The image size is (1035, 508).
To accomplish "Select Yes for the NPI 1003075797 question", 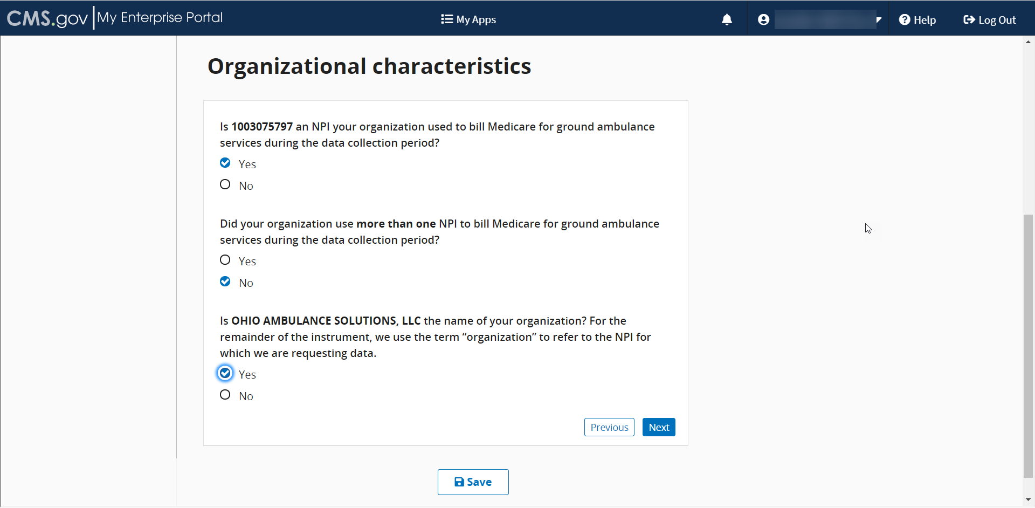I will click(x=225, y=163).
